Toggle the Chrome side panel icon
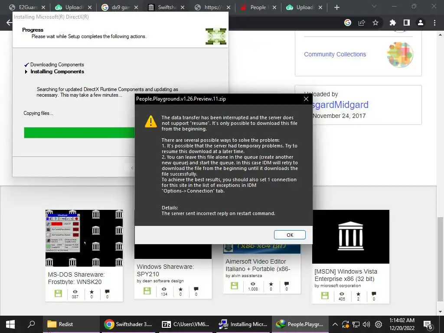This screenshot has height=333, width=444. (x=407, y=23)
